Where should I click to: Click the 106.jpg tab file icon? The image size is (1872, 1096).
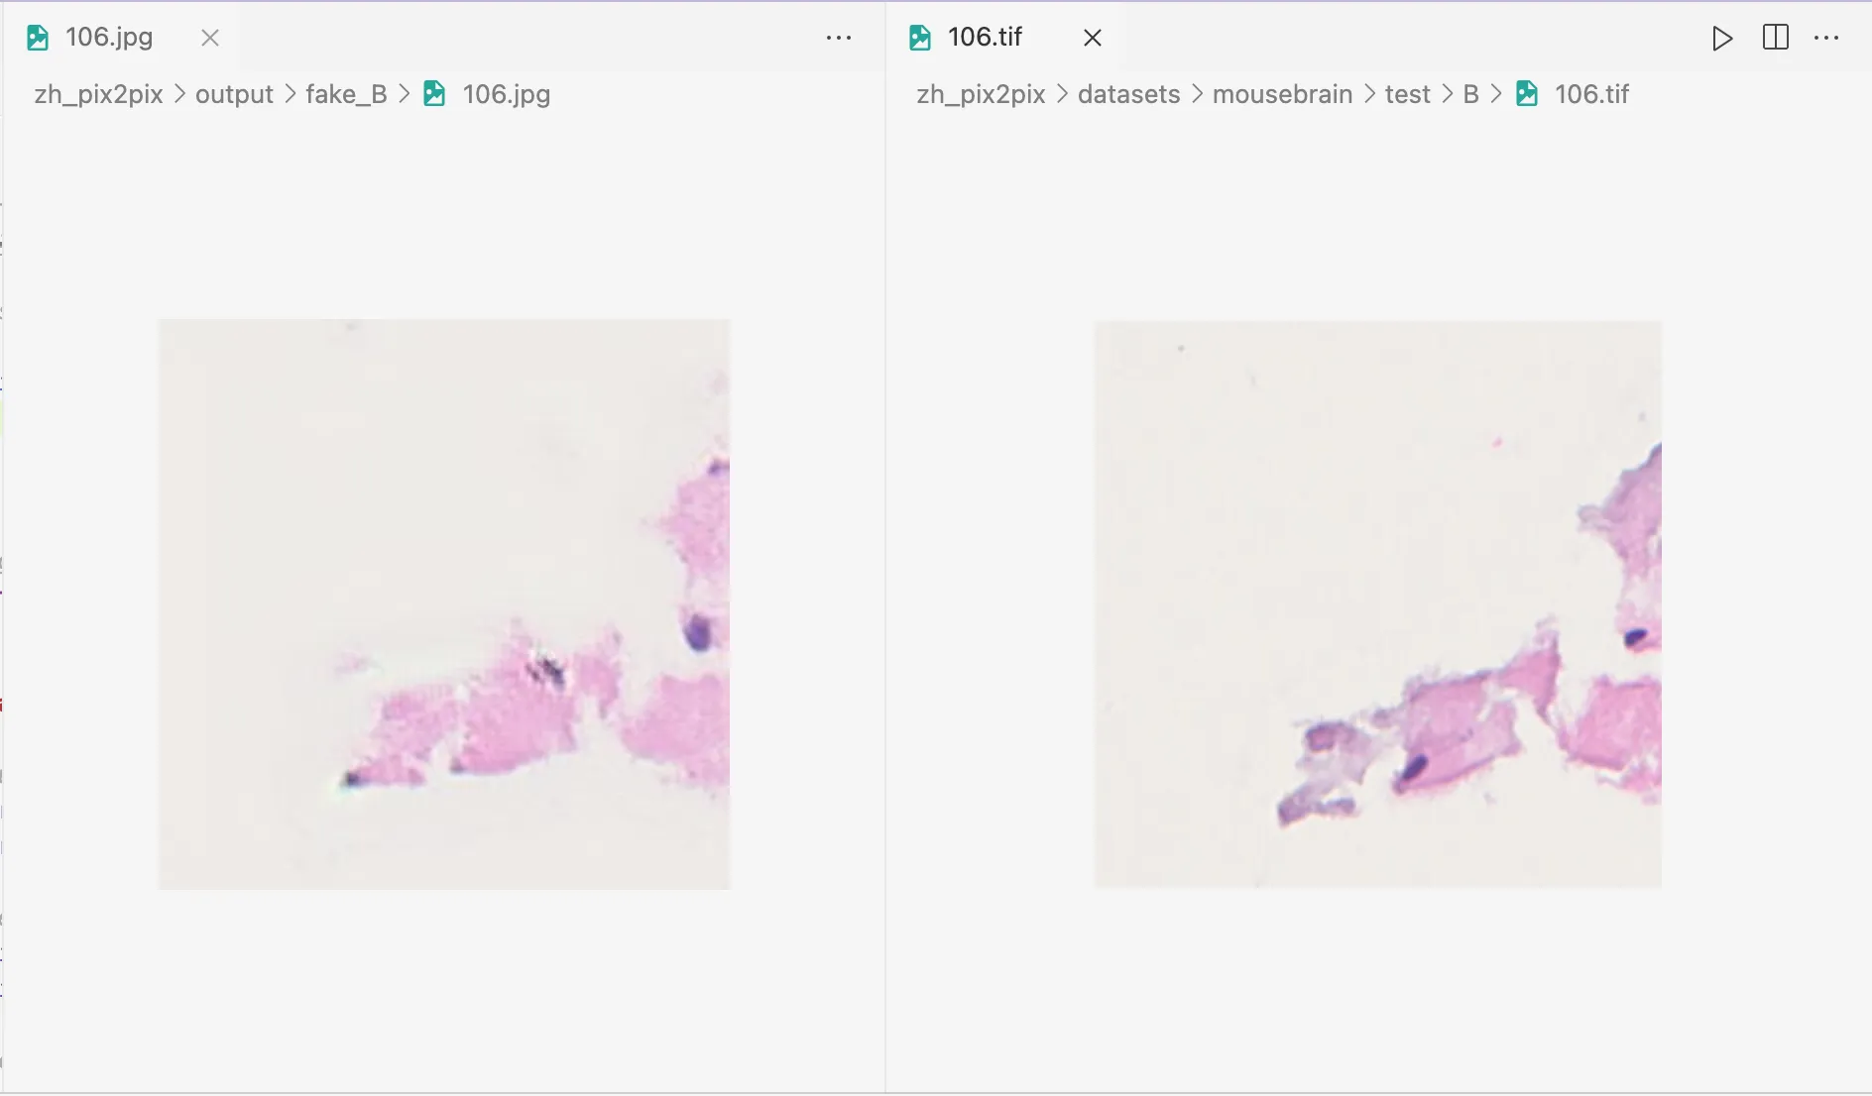click(38, 38)
